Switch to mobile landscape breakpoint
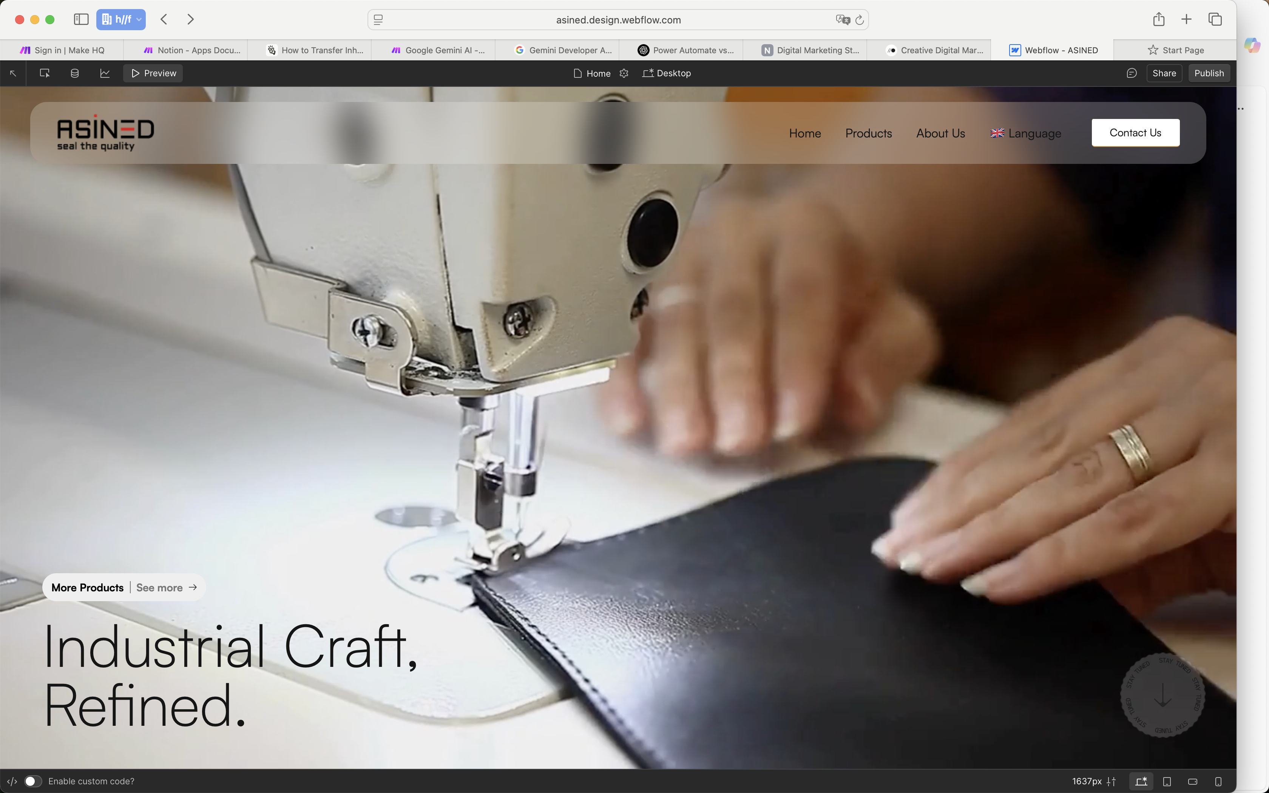 coord(1192,781)
